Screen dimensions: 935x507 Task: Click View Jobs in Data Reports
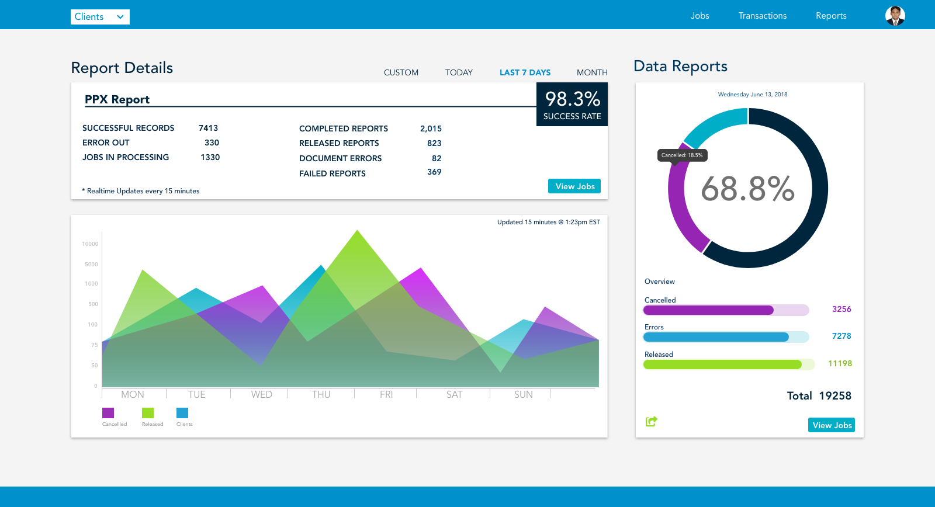(x=832, y=425)
